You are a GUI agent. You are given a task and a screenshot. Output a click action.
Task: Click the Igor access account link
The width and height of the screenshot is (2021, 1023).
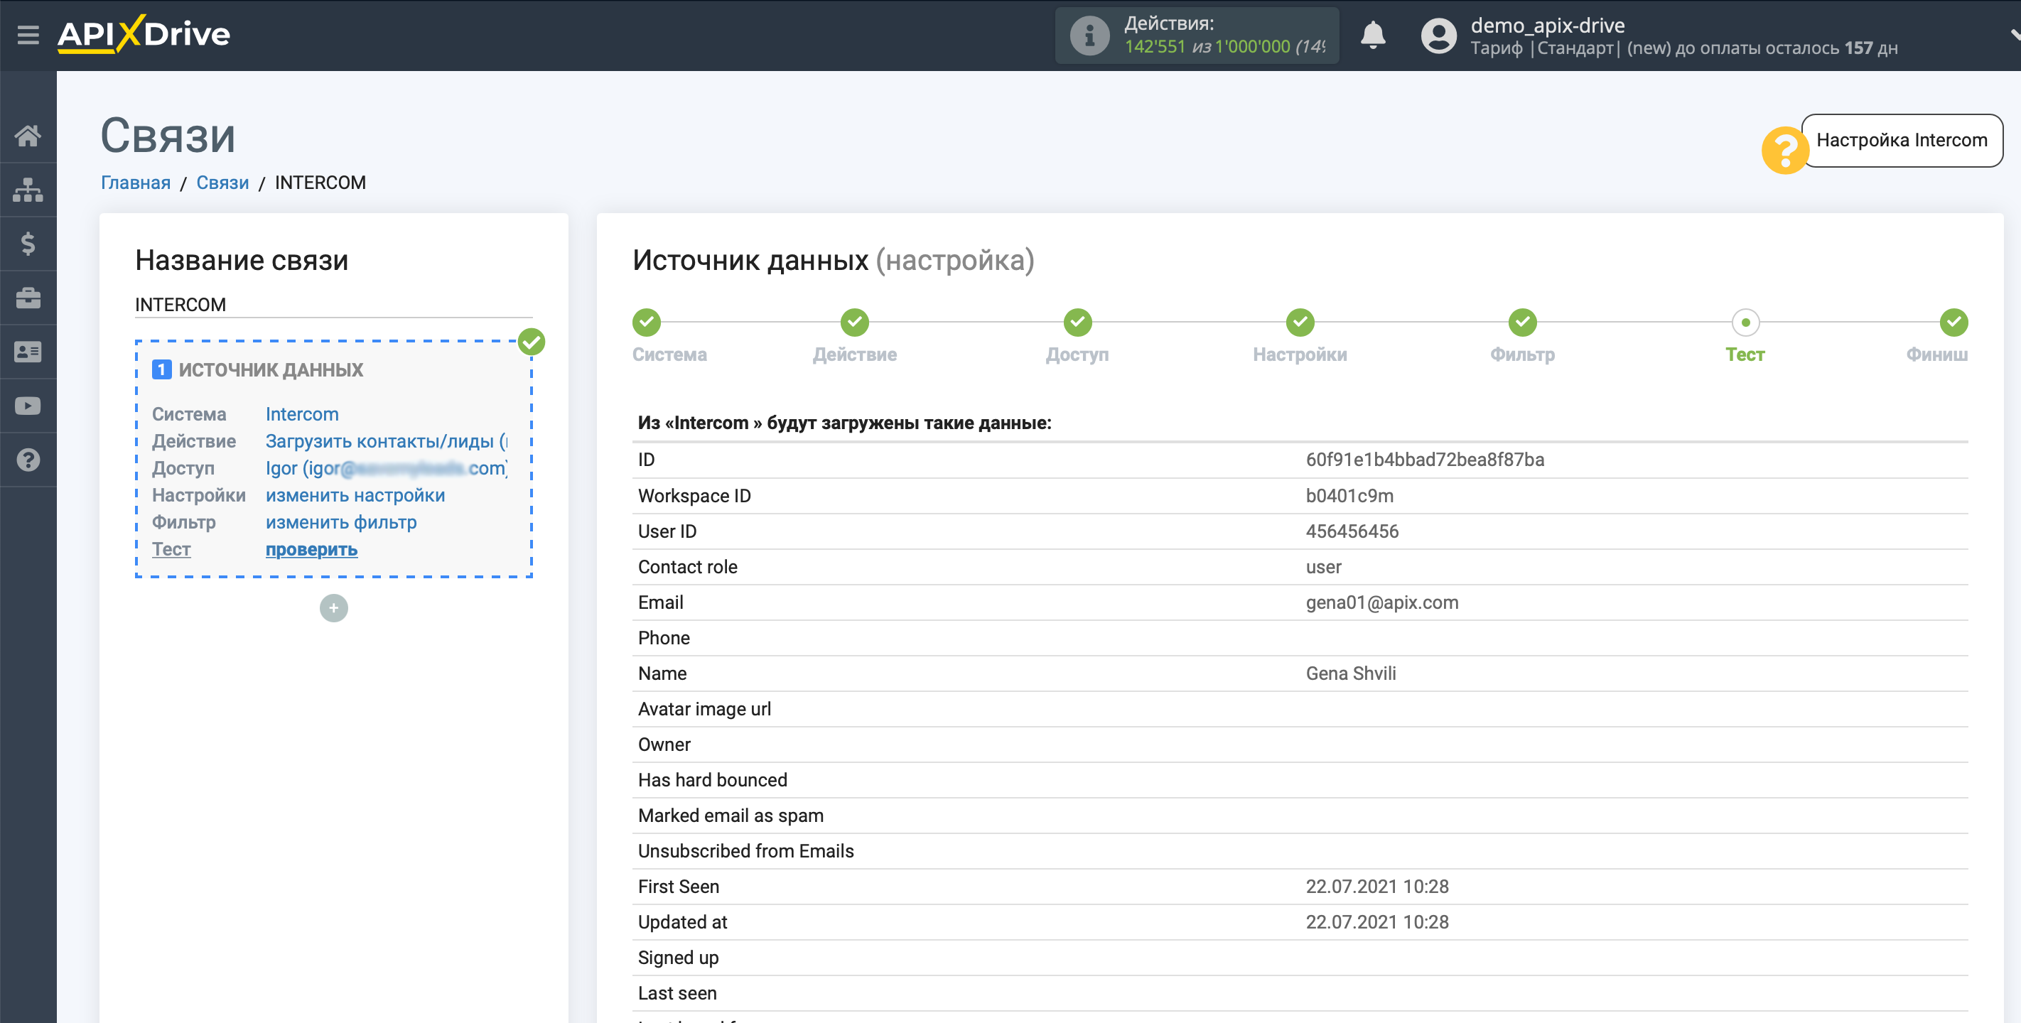[387, 468]
